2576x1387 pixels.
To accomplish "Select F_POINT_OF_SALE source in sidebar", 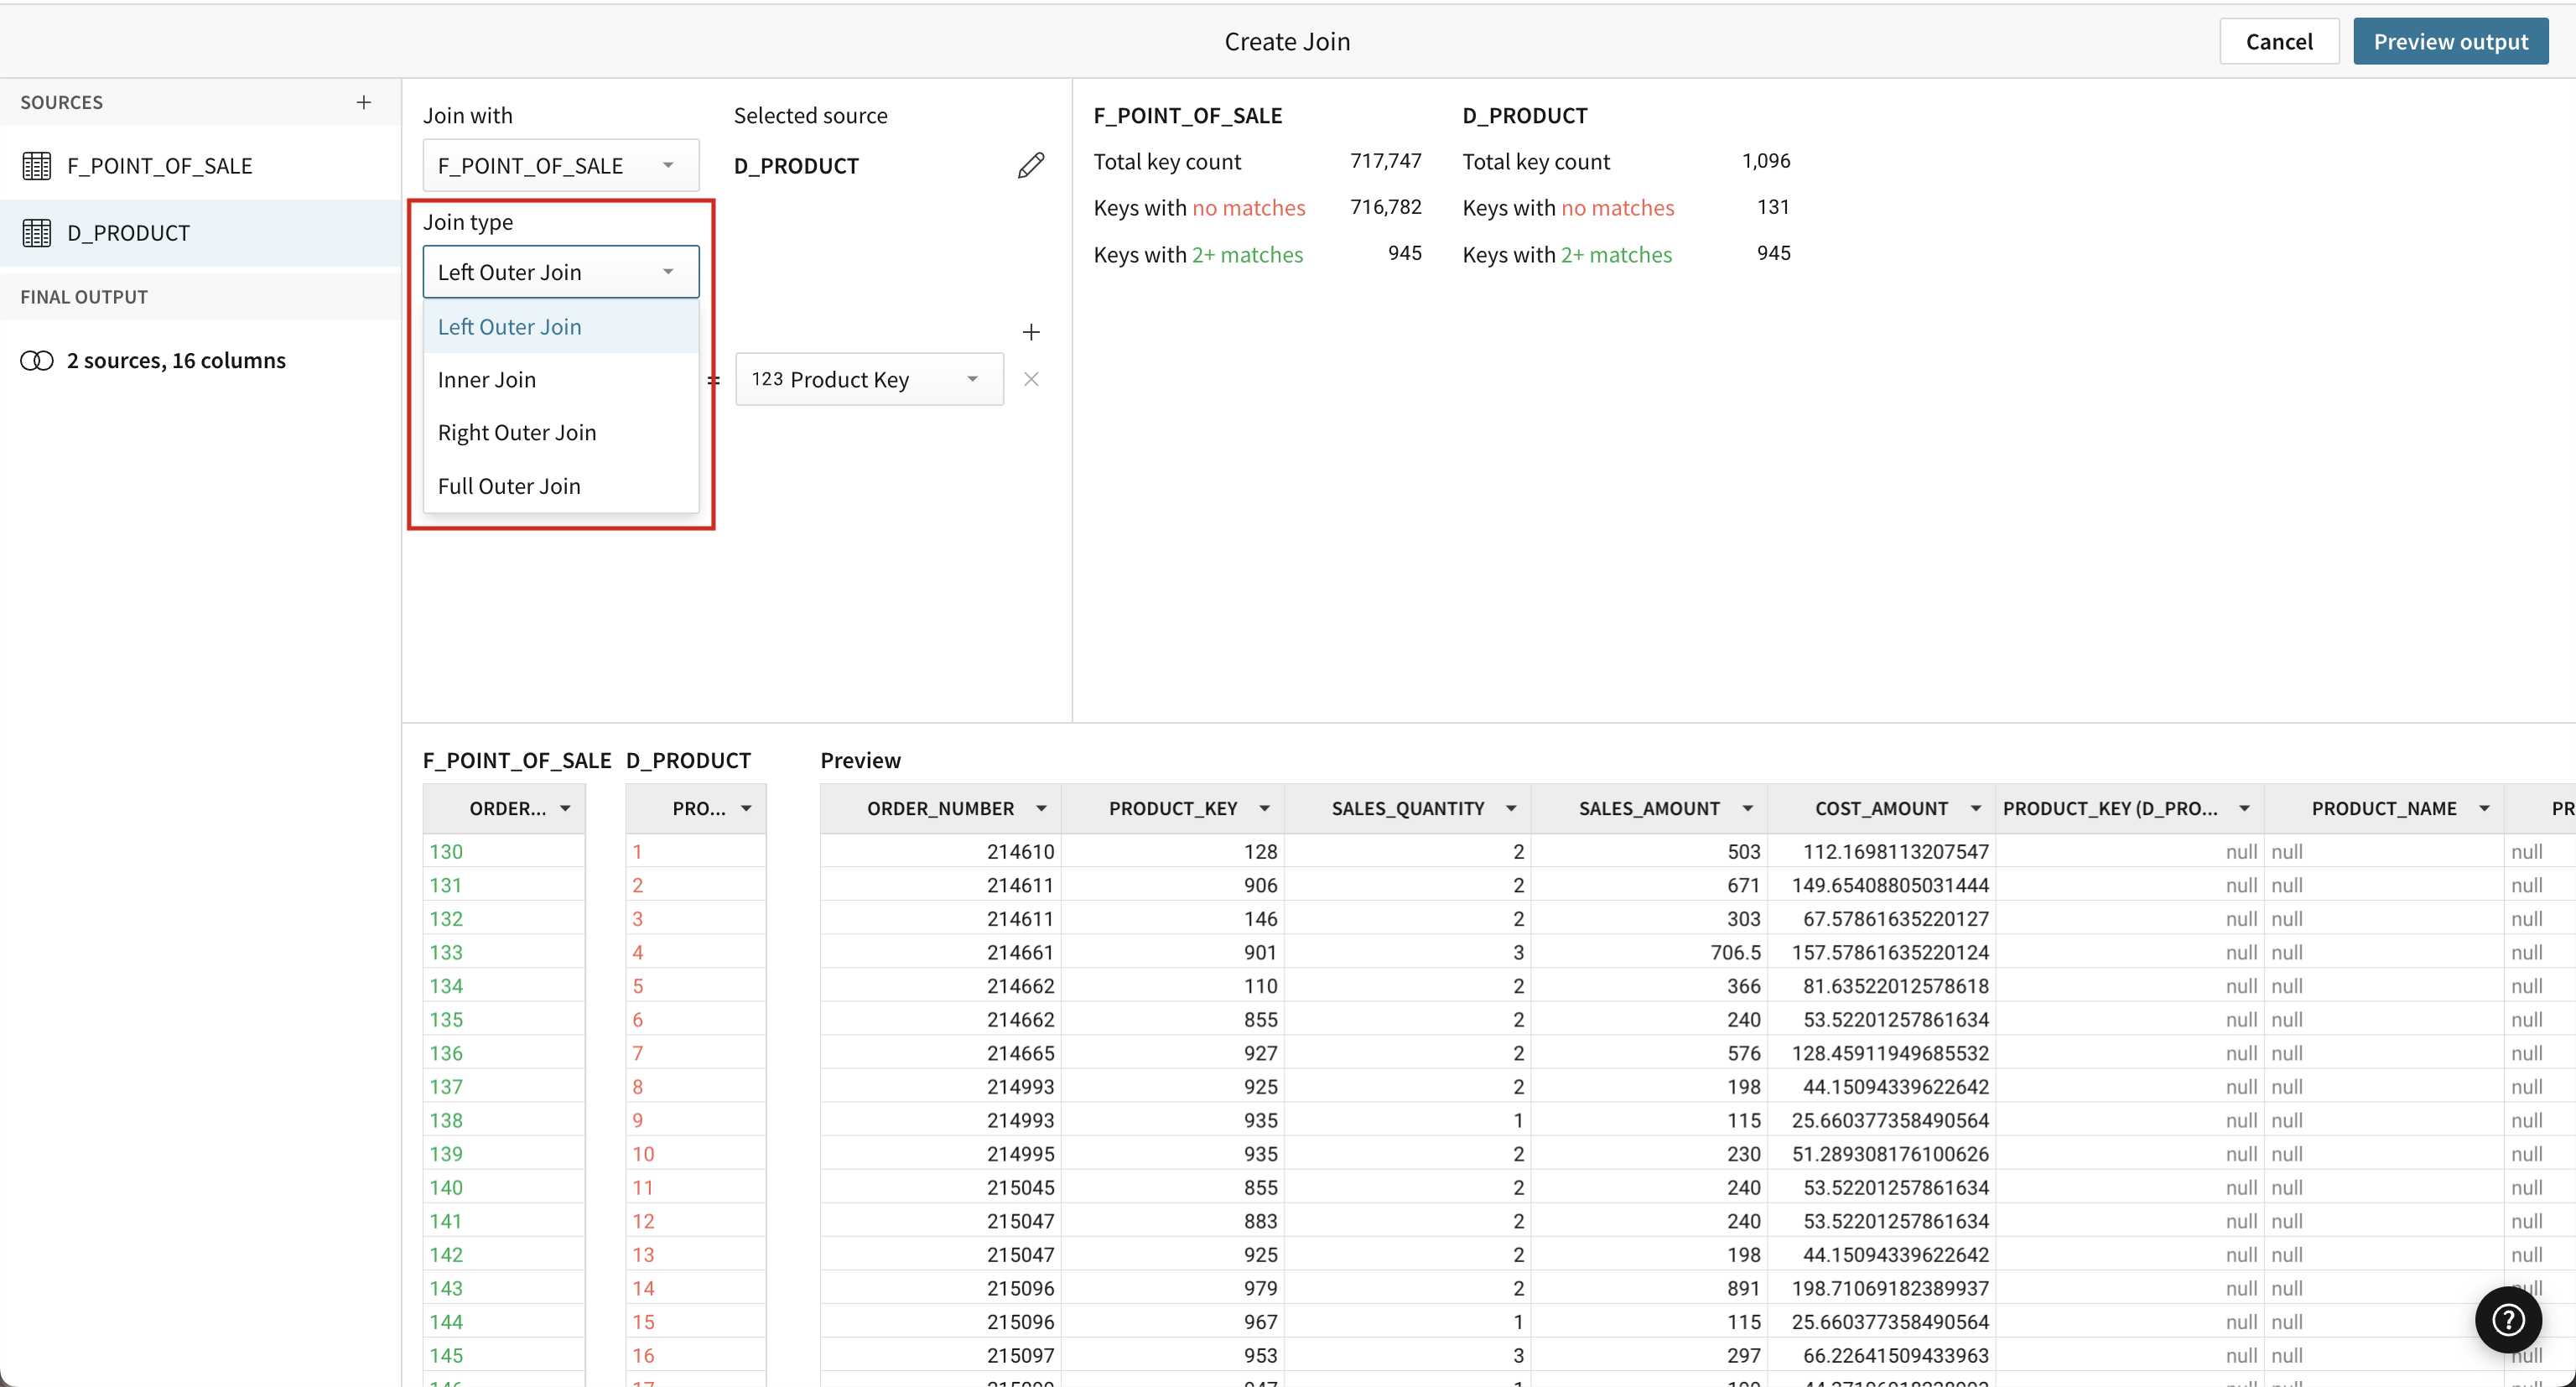I will point(200,166).
